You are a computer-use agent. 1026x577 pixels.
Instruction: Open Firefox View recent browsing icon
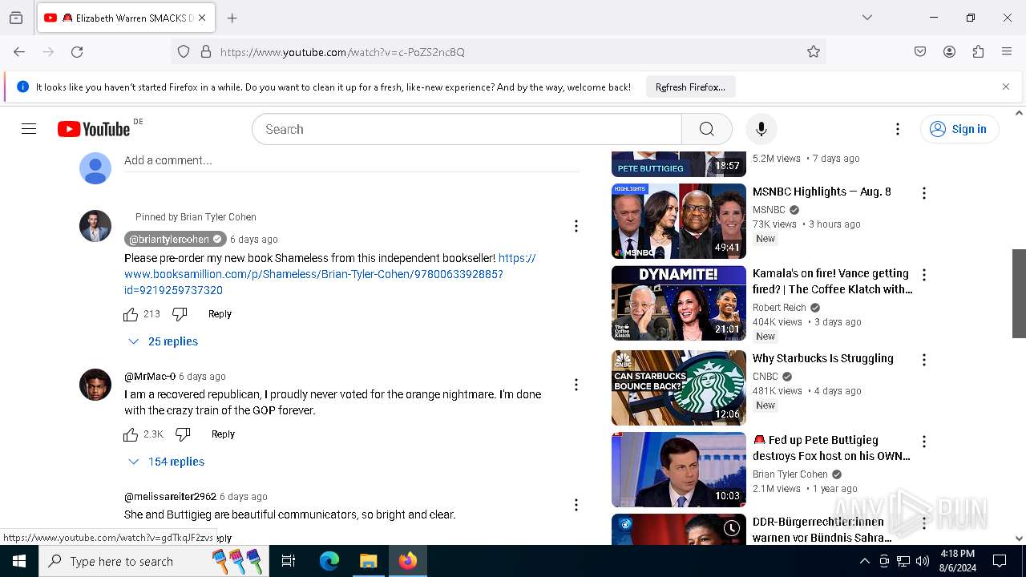click(16, 18)
